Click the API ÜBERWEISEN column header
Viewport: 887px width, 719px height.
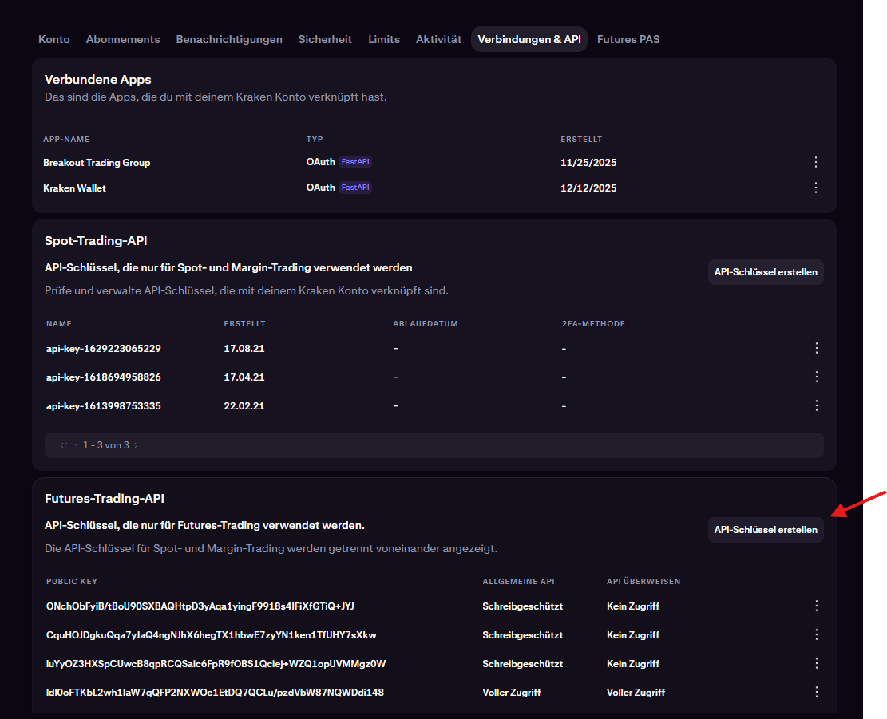tap(643, 582)
